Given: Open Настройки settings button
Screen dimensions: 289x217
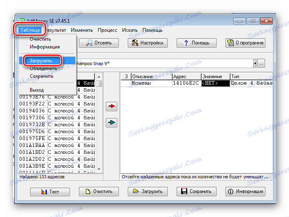Looking at the screenshot, I should pyautogui.click(x=148, y=43).
